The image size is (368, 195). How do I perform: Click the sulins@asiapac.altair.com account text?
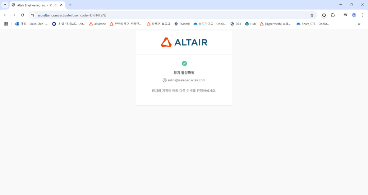pyautogui.click(x=186, y=80)
